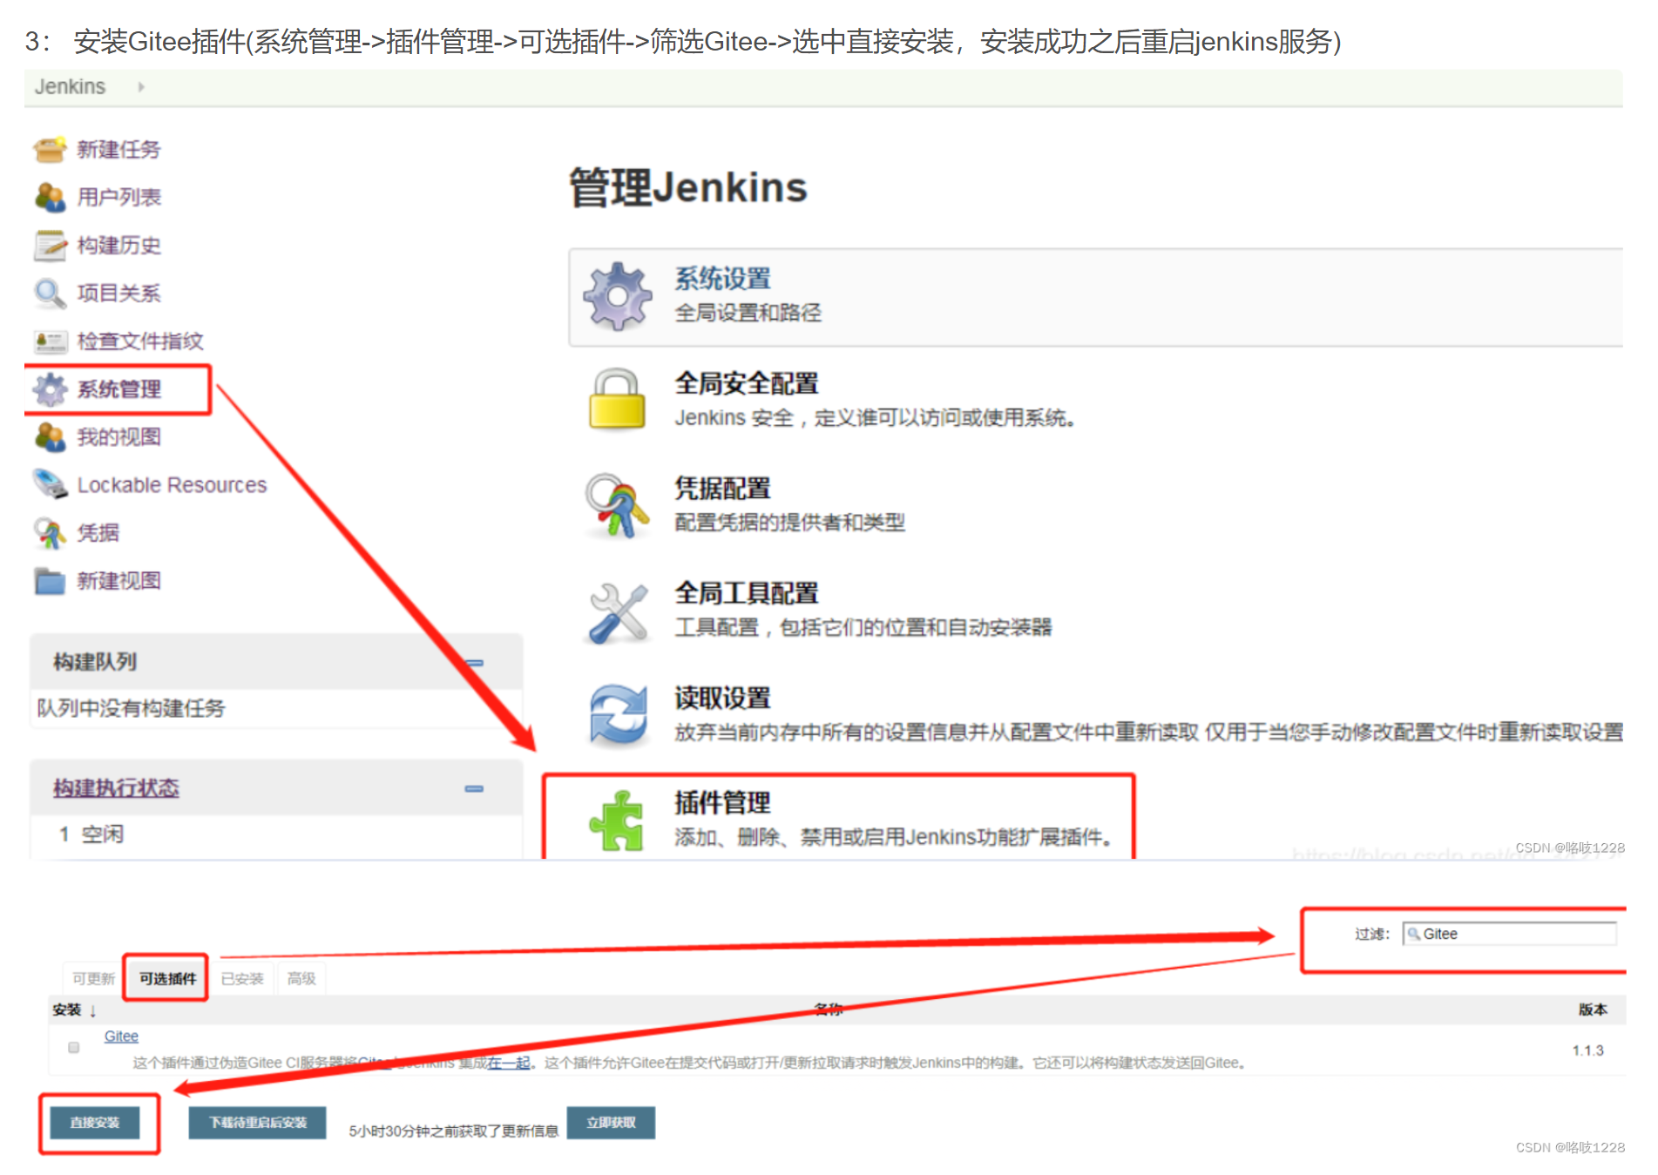The image size is (1658, 1175).
Task: Switch to the available plugins (可选插件) tab
Action: (167, 979)
